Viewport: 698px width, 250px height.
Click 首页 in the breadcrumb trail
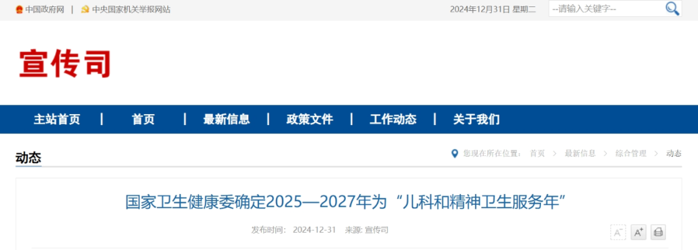(537, 153)
